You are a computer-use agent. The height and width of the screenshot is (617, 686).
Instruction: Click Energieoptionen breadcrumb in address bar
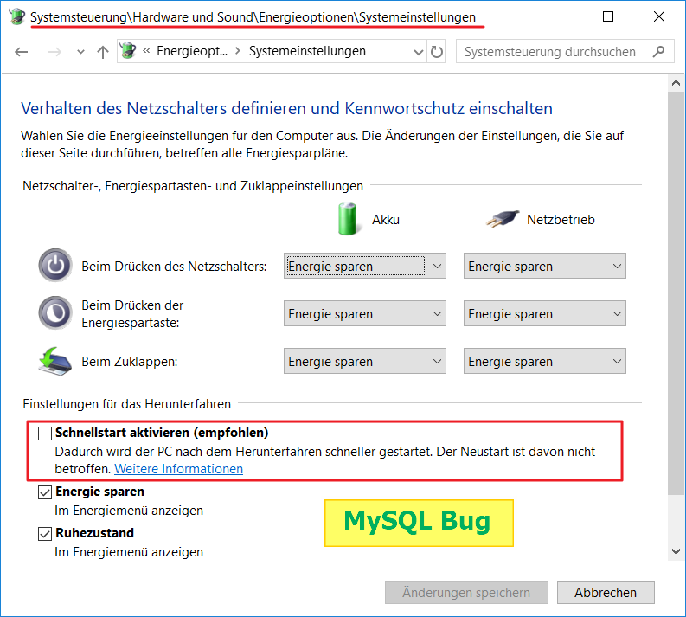191,52
